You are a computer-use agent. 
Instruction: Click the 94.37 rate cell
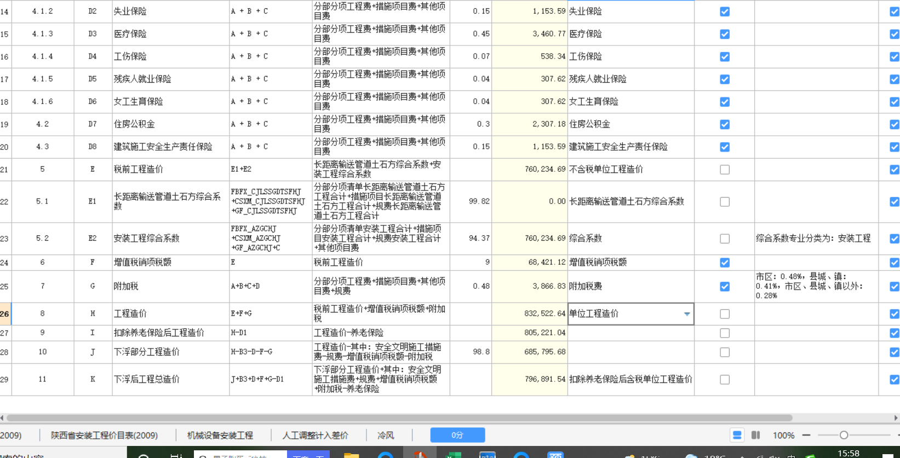(x=471, y=239)
